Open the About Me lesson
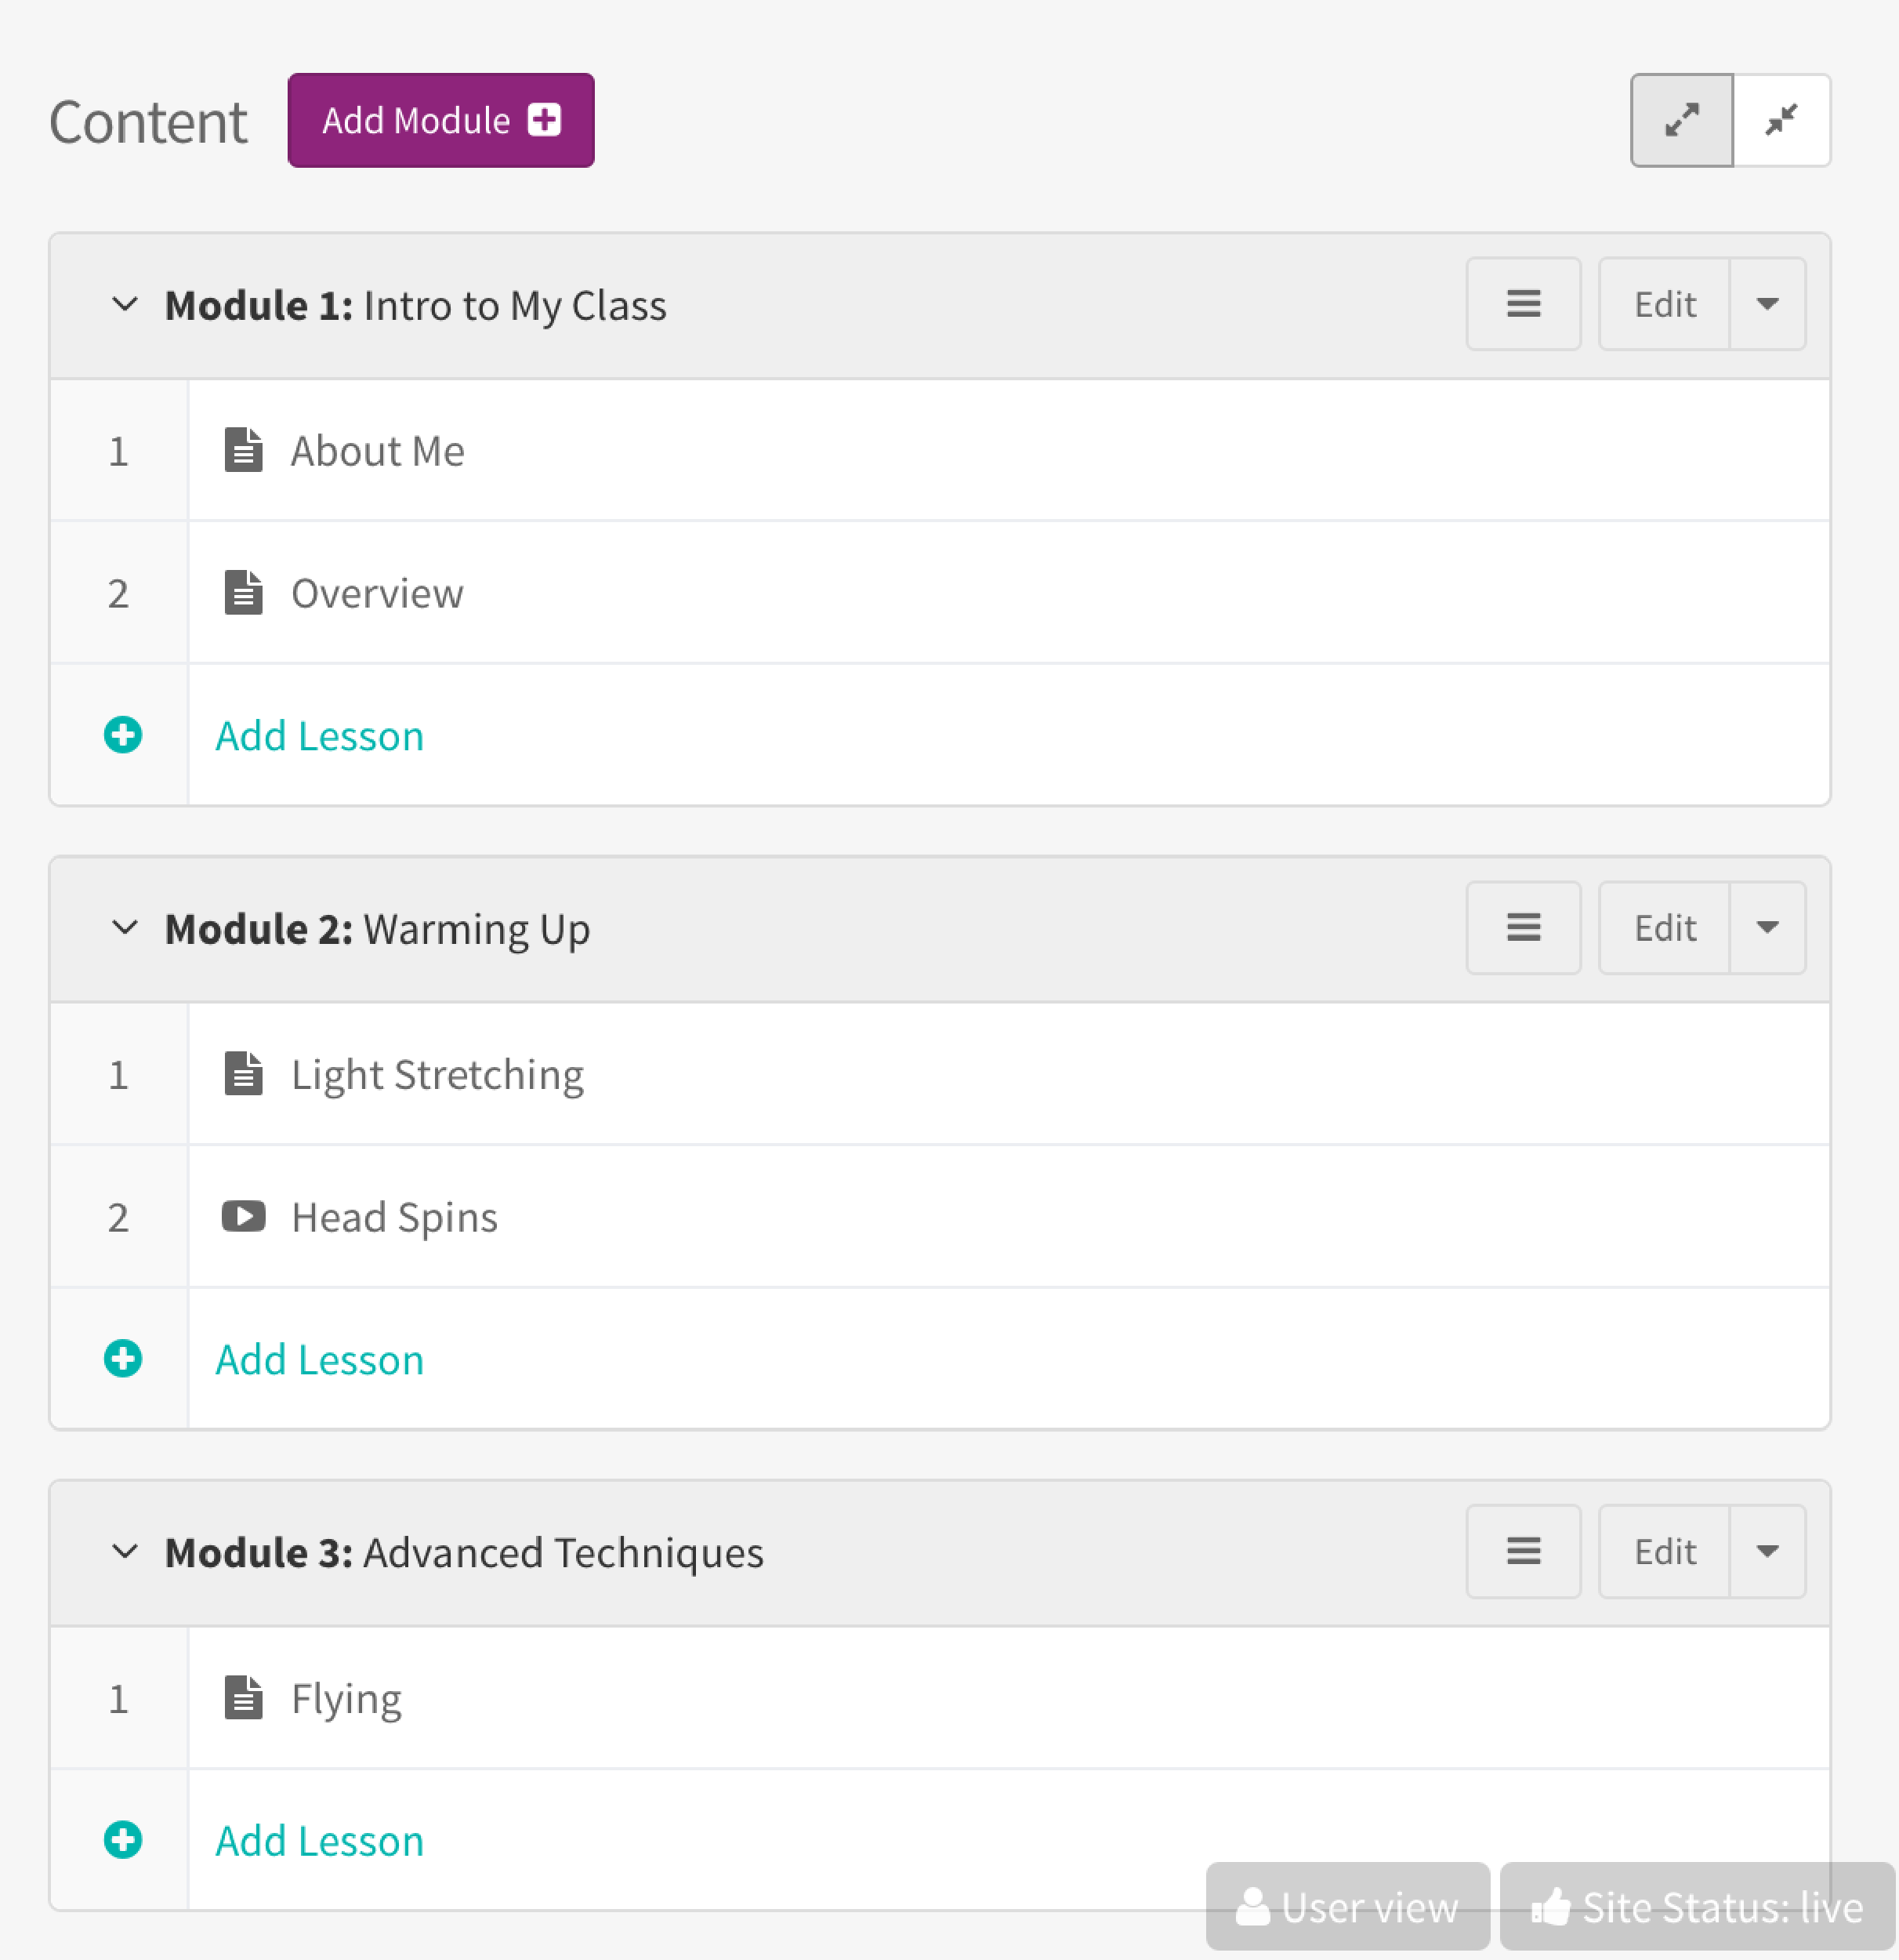The width and height of the screenshot is (1899, 1960). pyautogui.click(x=377, y=451)
